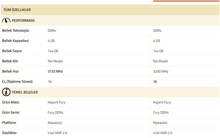
Task: Click second product's Intel XMP 2.0 value
Action: click(163, 133)
